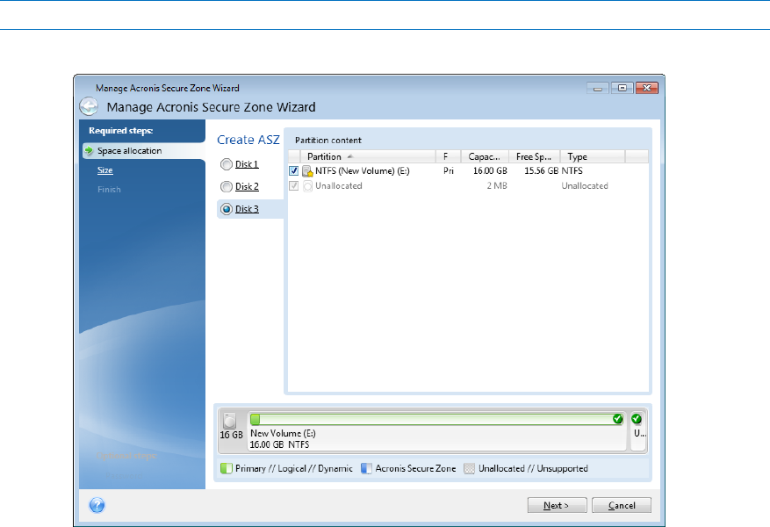Click the NTFS (New Volume) (E:) row text
The width and height of the screenshot is (770, 527).
click(x=363, y=171)
